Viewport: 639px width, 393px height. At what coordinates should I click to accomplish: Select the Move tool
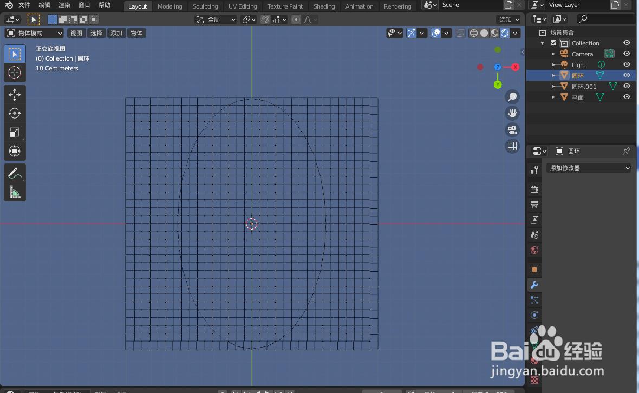pos(15,94)
